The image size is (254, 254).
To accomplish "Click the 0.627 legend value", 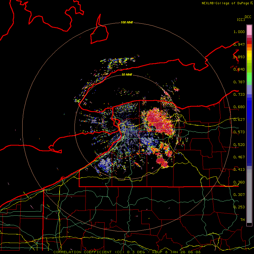I will coord(239,120).
